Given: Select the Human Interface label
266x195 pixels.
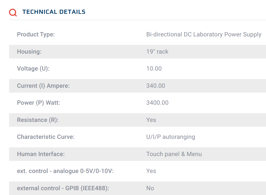Looking at the screenshot, I should [x=41, y=154].
